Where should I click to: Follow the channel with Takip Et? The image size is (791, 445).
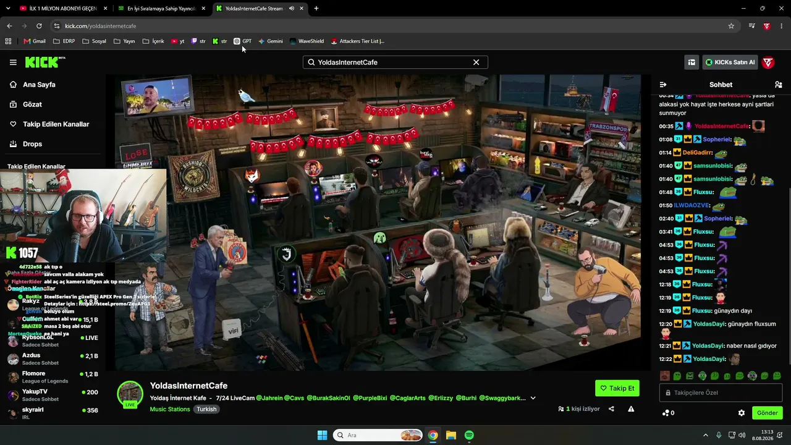click(x=617, y=388)
